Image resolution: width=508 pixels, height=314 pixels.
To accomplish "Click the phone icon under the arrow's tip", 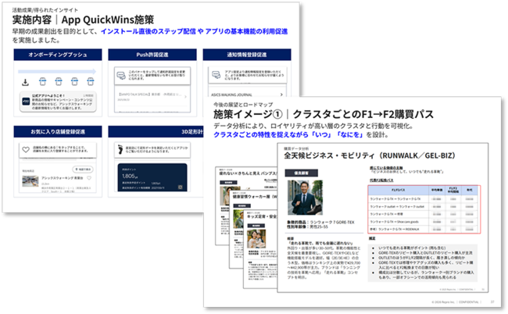I will pyautogui.click(x=91, y=81).
